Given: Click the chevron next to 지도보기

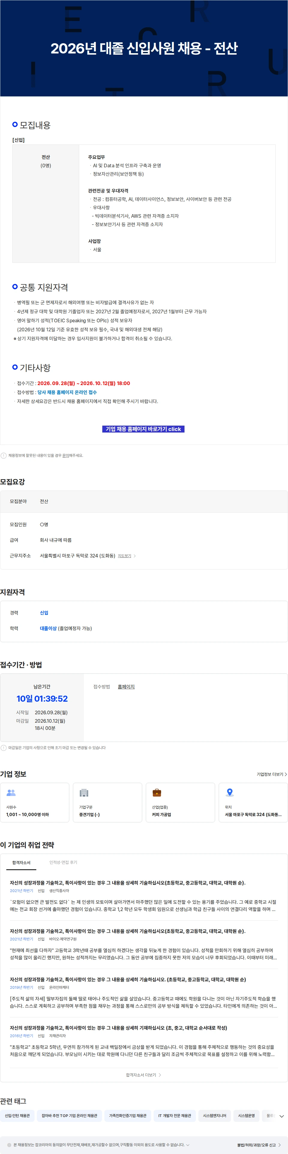Looking at the screenshot, I should coord(135,555).
